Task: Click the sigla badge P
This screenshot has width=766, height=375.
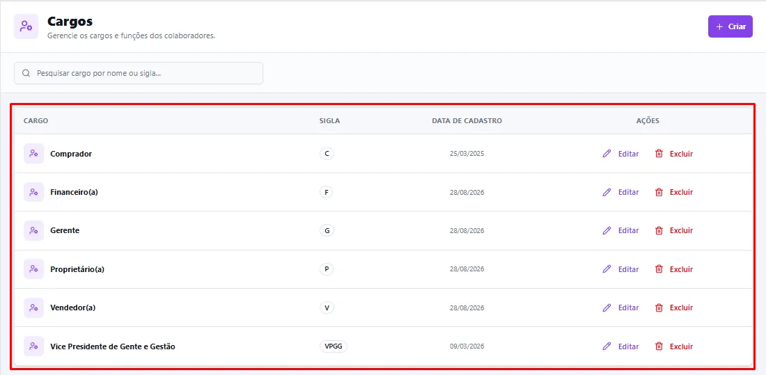Action: 327,269
